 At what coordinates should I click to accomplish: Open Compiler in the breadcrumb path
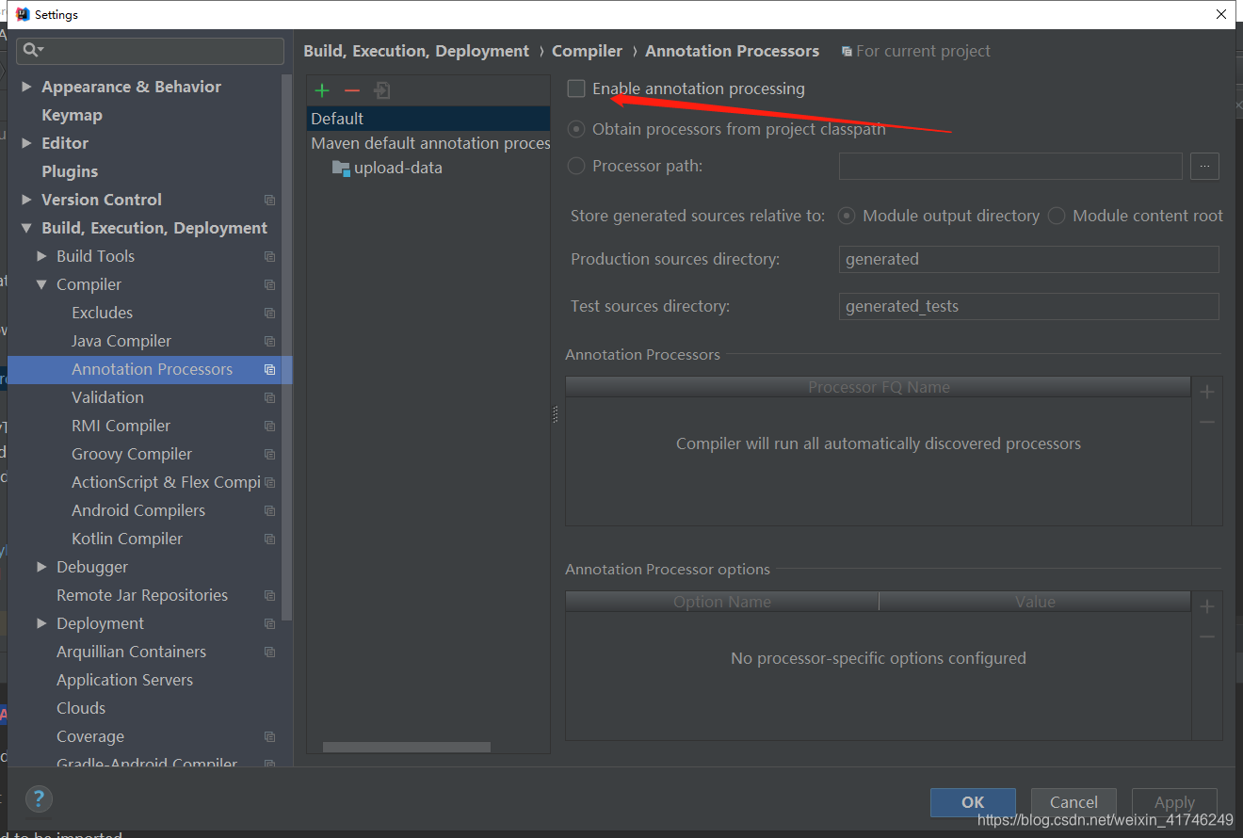tap(588, 51)
